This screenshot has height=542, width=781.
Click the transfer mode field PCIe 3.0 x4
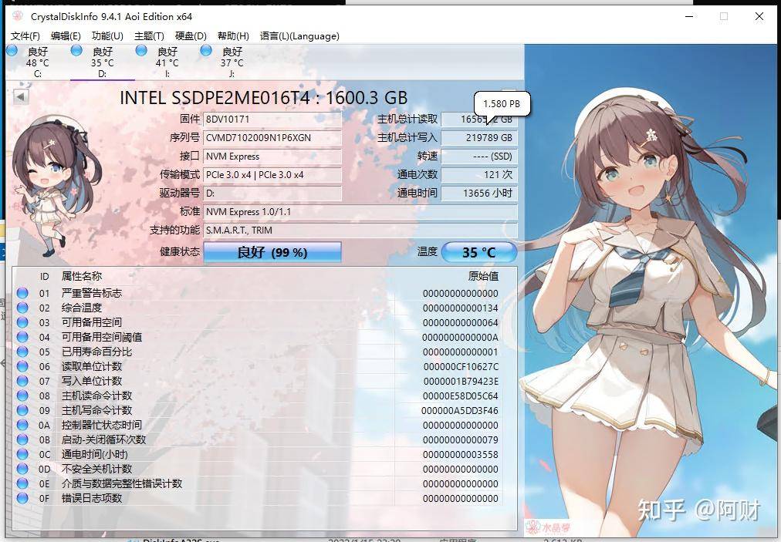coord(272,175)
